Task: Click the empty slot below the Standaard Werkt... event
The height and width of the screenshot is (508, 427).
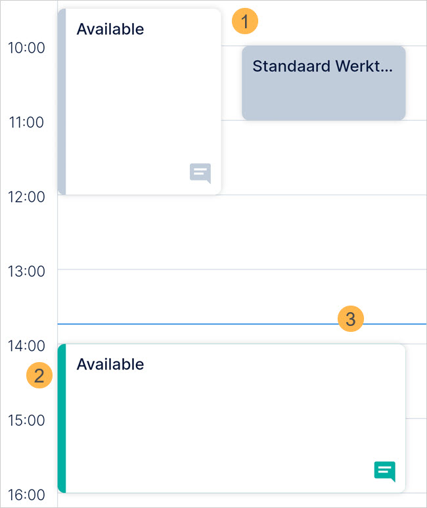Action: tap(323, 158)
